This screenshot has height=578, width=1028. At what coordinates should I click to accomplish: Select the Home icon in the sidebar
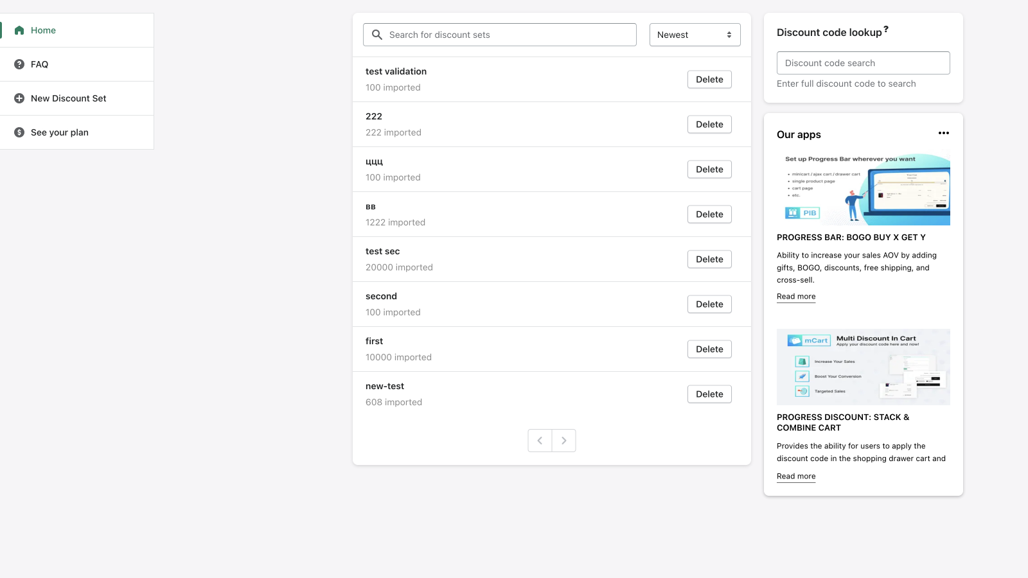pos(19,30)
